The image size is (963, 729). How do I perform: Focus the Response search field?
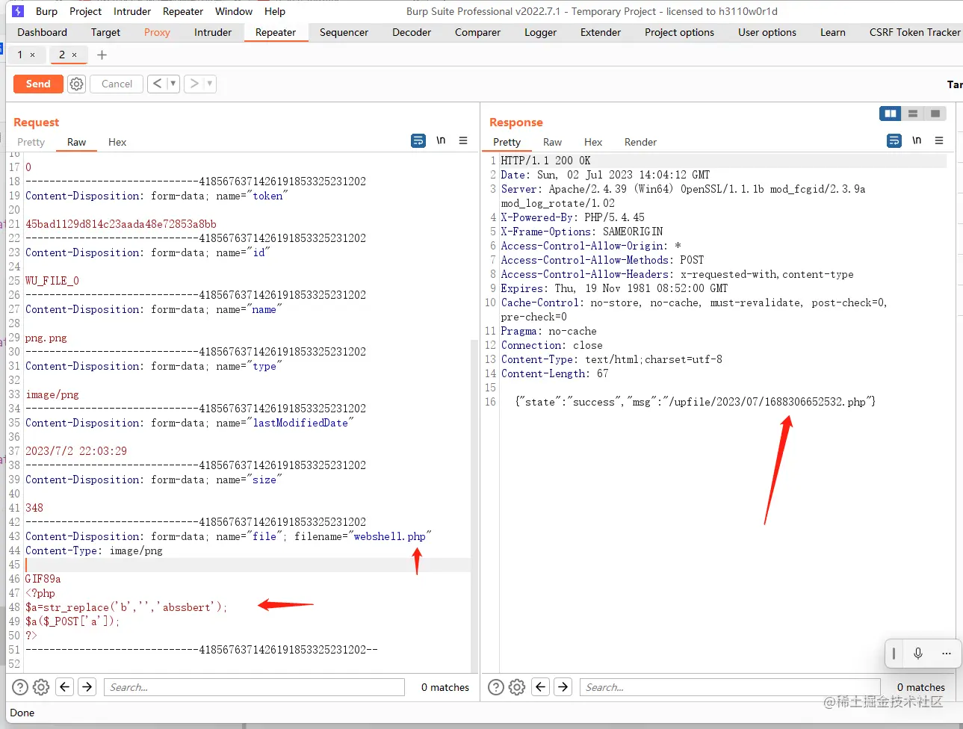[730, 687]
